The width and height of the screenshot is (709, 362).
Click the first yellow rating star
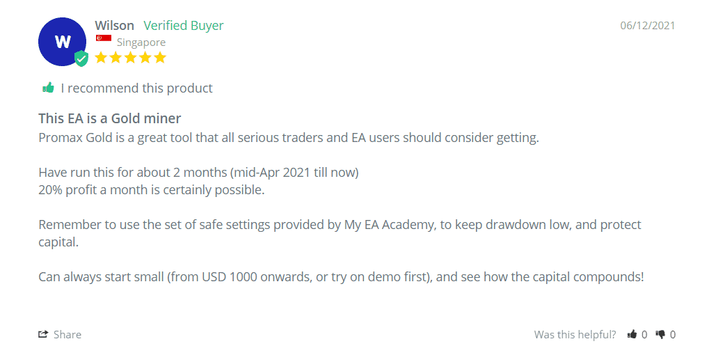click(x=101, y=58)
